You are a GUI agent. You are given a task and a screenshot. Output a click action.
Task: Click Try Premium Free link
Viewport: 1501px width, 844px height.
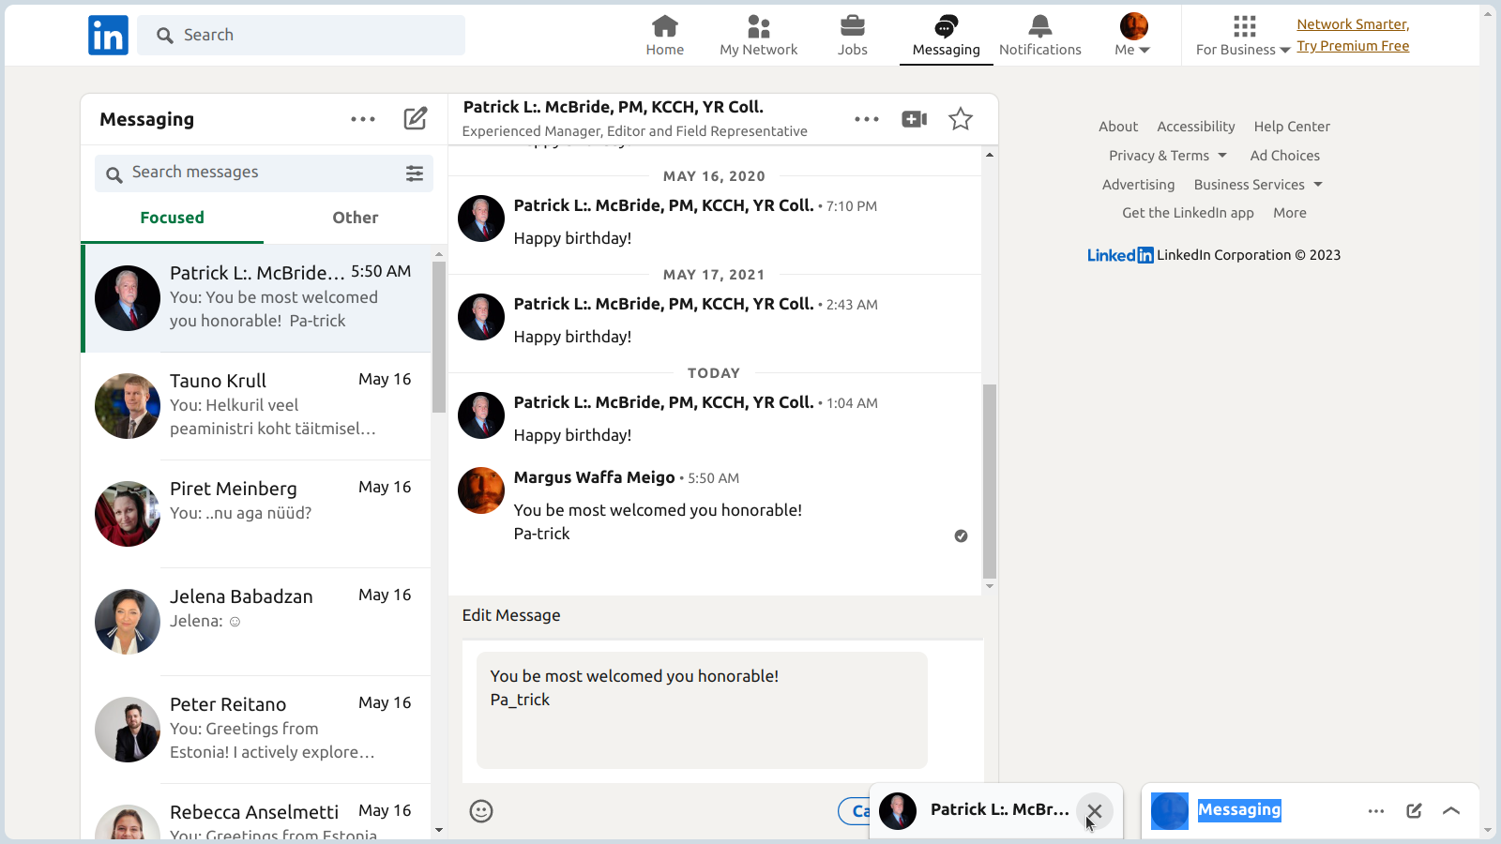[x=1353, y=46]
